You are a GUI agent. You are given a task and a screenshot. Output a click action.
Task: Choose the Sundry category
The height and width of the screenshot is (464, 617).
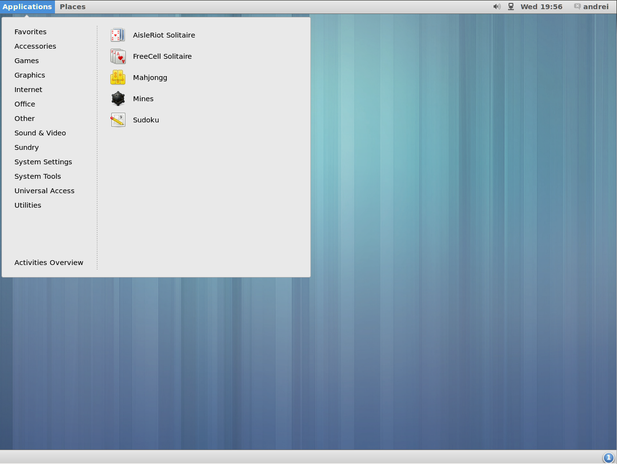click(27, 147)
